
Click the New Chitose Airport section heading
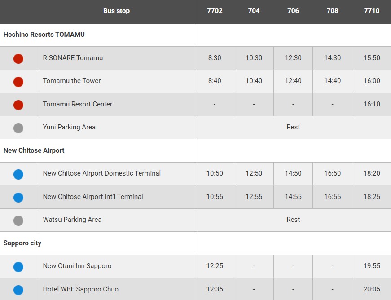tap(34, 150)
